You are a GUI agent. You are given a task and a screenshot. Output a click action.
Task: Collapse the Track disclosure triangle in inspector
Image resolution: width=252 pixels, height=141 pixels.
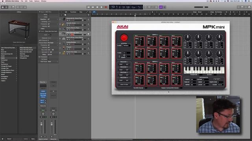[39, 31]
